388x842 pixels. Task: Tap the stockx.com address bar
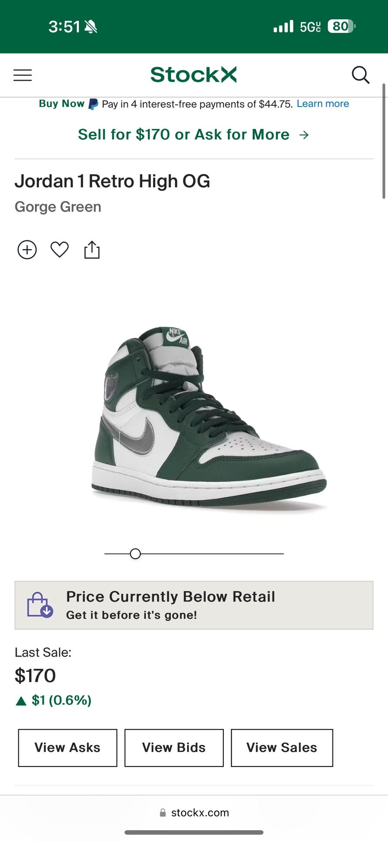pos(194,813)
